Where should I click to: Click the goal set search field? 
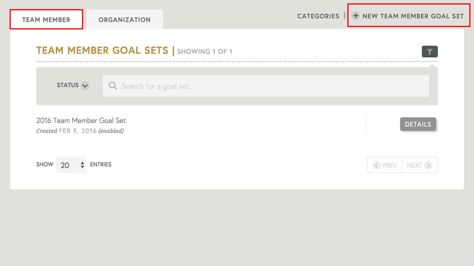coord(266,86)
